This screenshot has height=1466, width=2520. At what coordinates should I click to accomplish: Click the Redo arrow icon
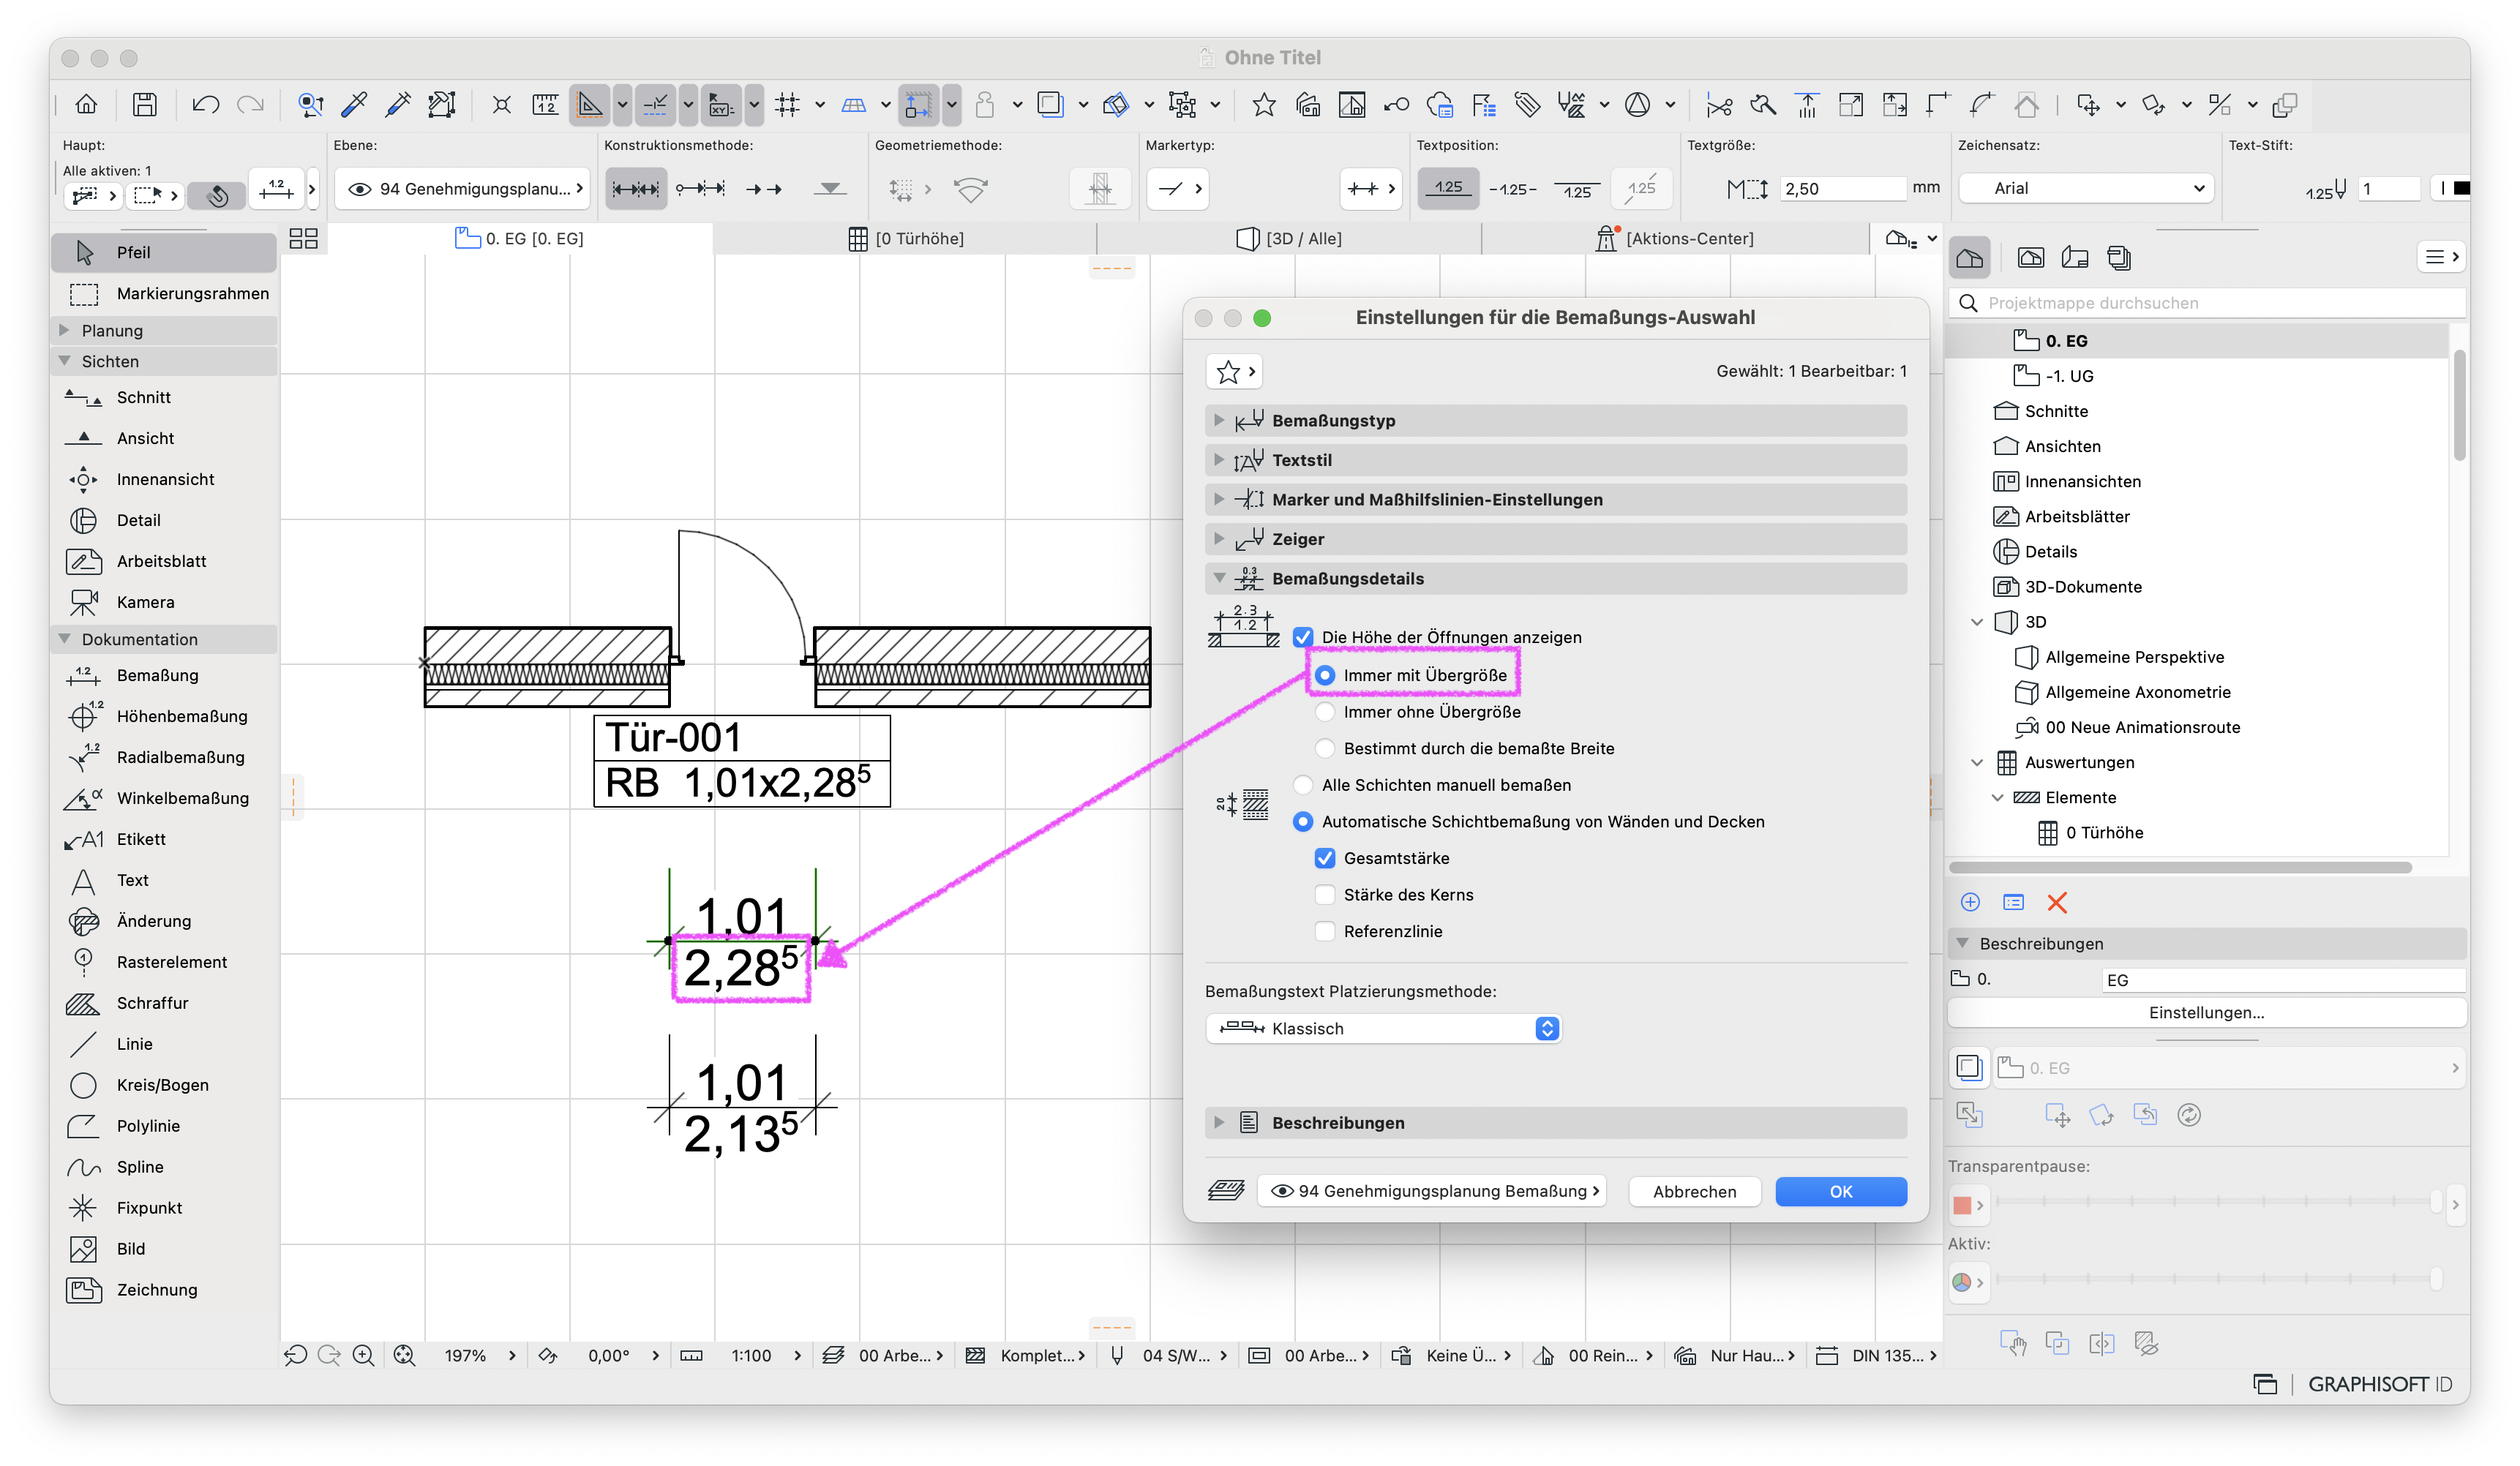(x=250, y=104)
